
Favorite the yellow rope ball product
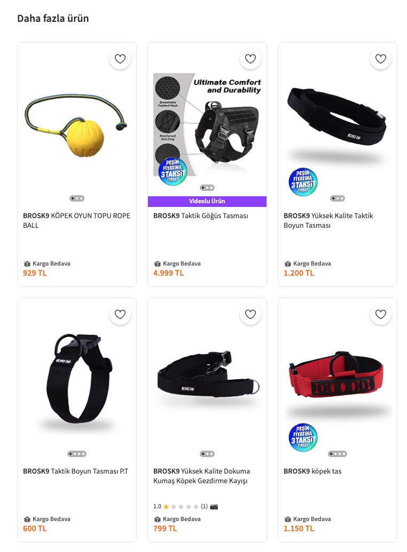(x=120, y=59)
